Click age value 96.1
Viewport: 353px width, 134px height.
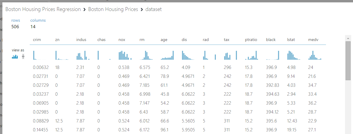pos(164,130)
